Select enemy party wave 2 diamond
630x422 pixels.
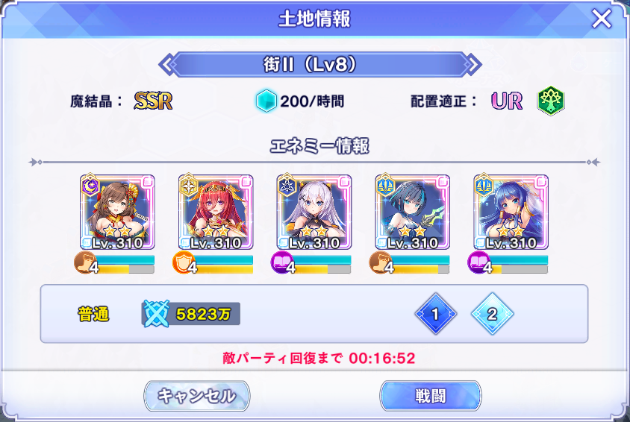point(492,314)
